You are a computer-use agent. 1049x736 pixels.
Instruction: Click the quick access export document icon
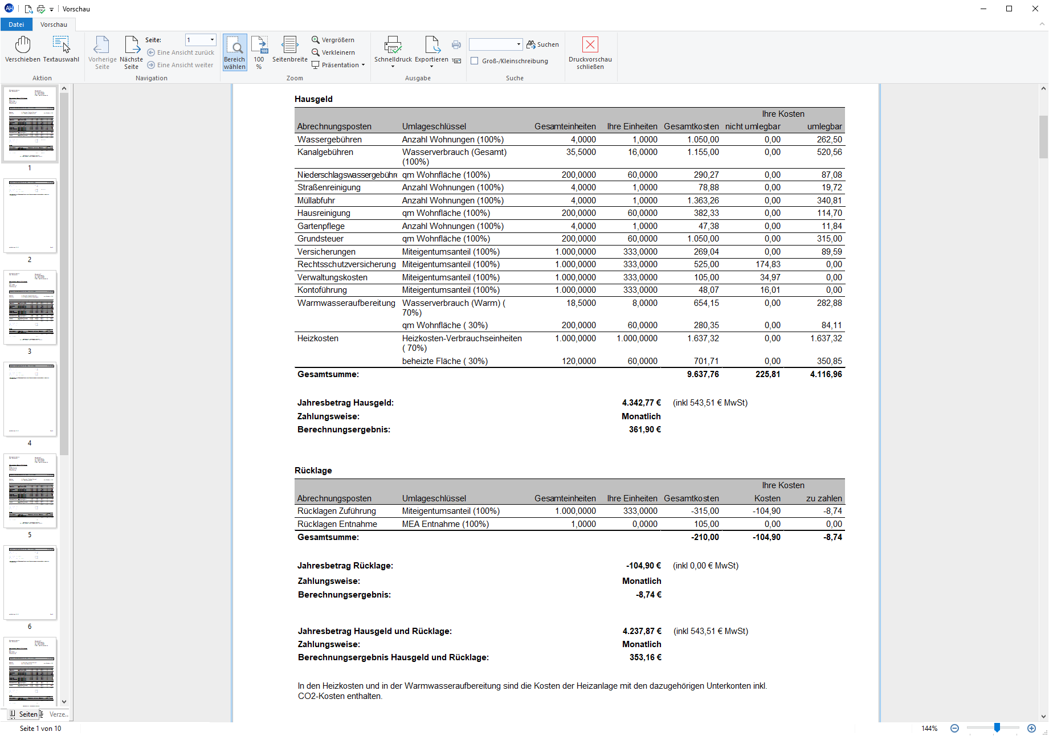(x=28, y=9)
